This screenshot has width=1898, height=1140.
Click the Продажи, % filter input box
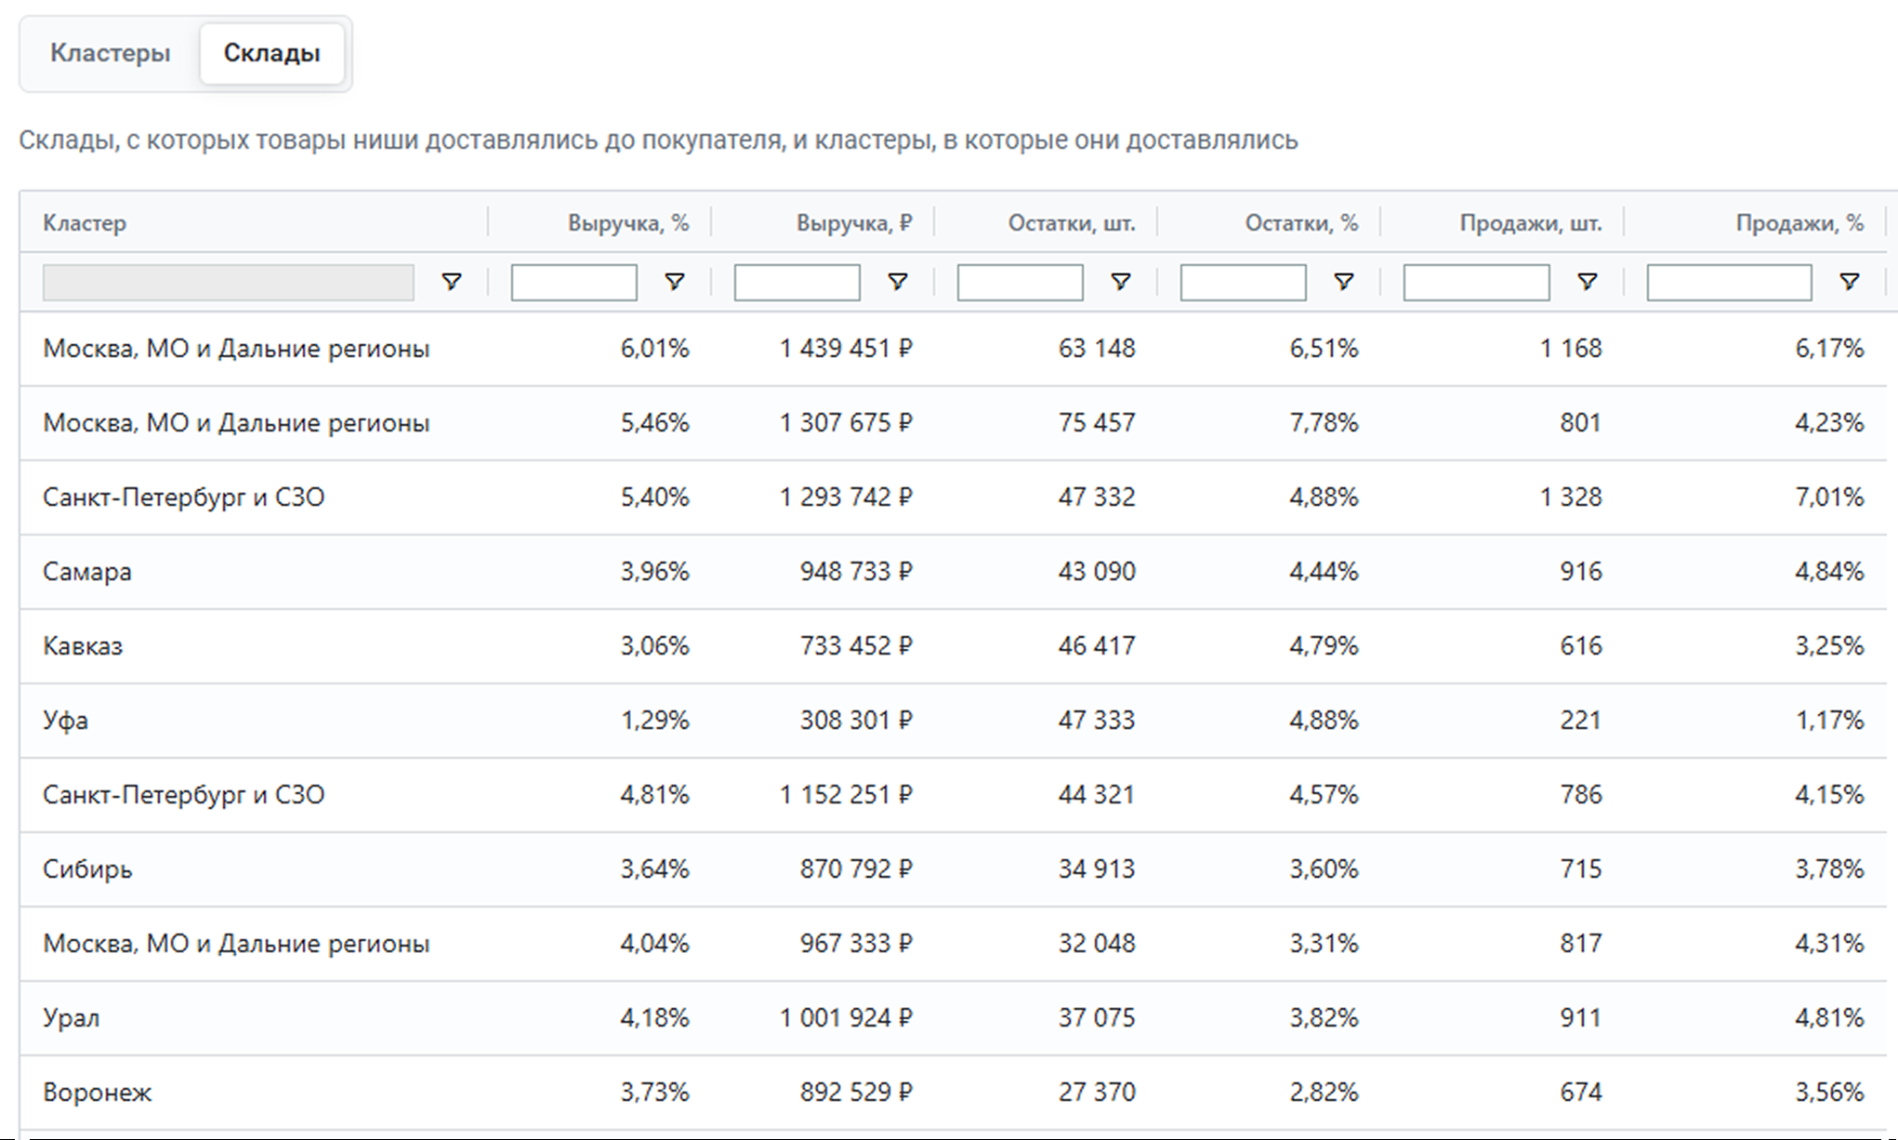pos(1728,283)
